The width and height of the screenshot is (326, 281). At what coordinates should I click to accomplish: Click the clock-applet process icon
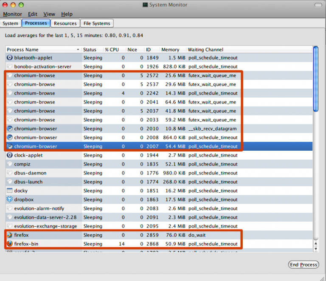coord(10,155)
